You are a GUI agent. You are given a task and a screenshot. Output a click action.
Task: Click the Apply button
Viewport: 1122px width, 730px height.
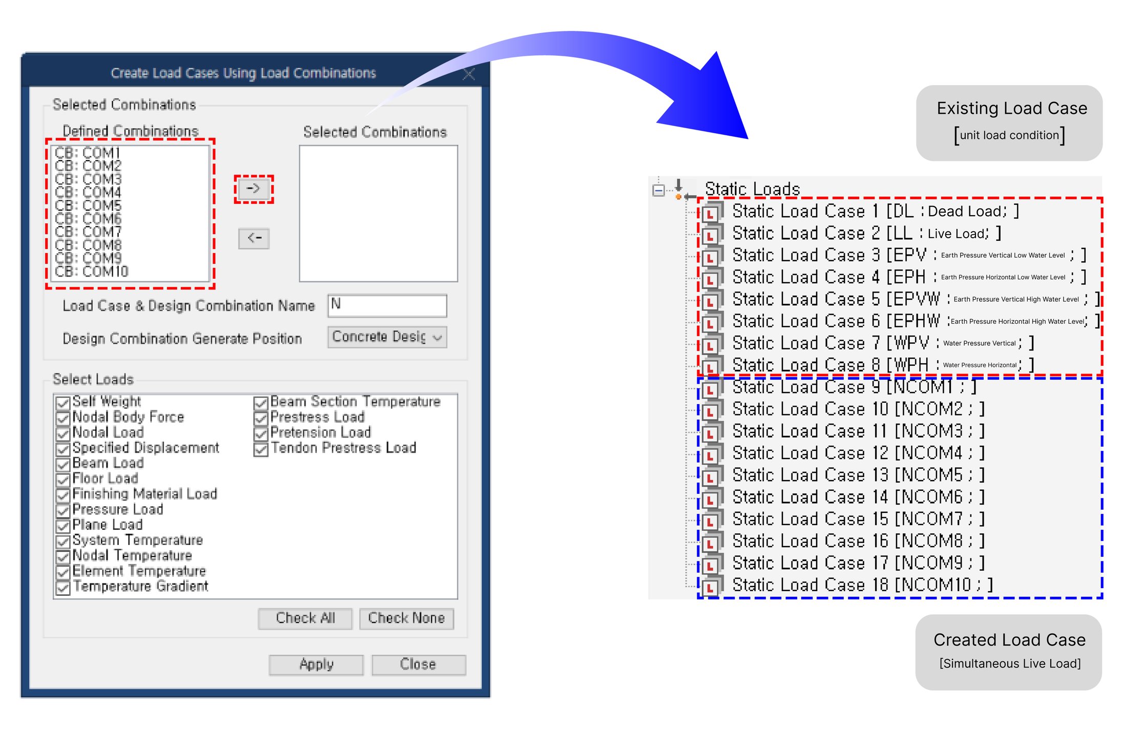click(x=316, y=664)
